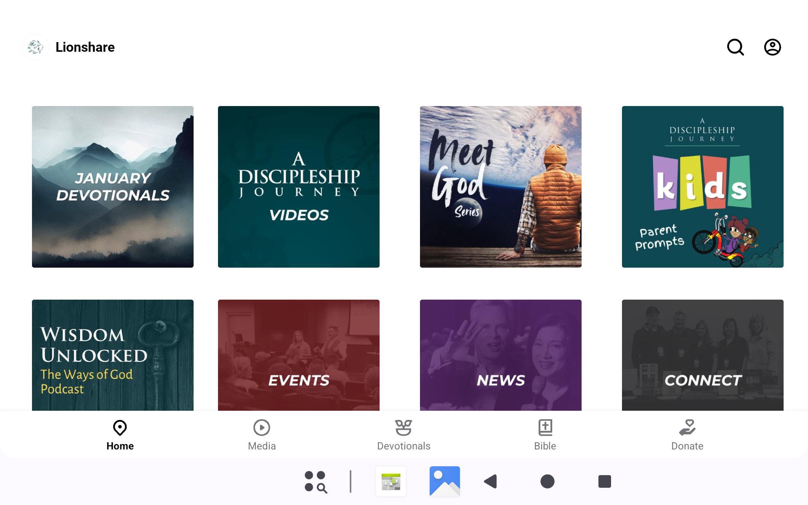Open the Events tile
Screen dimensions: 808x505
(299, 355)
